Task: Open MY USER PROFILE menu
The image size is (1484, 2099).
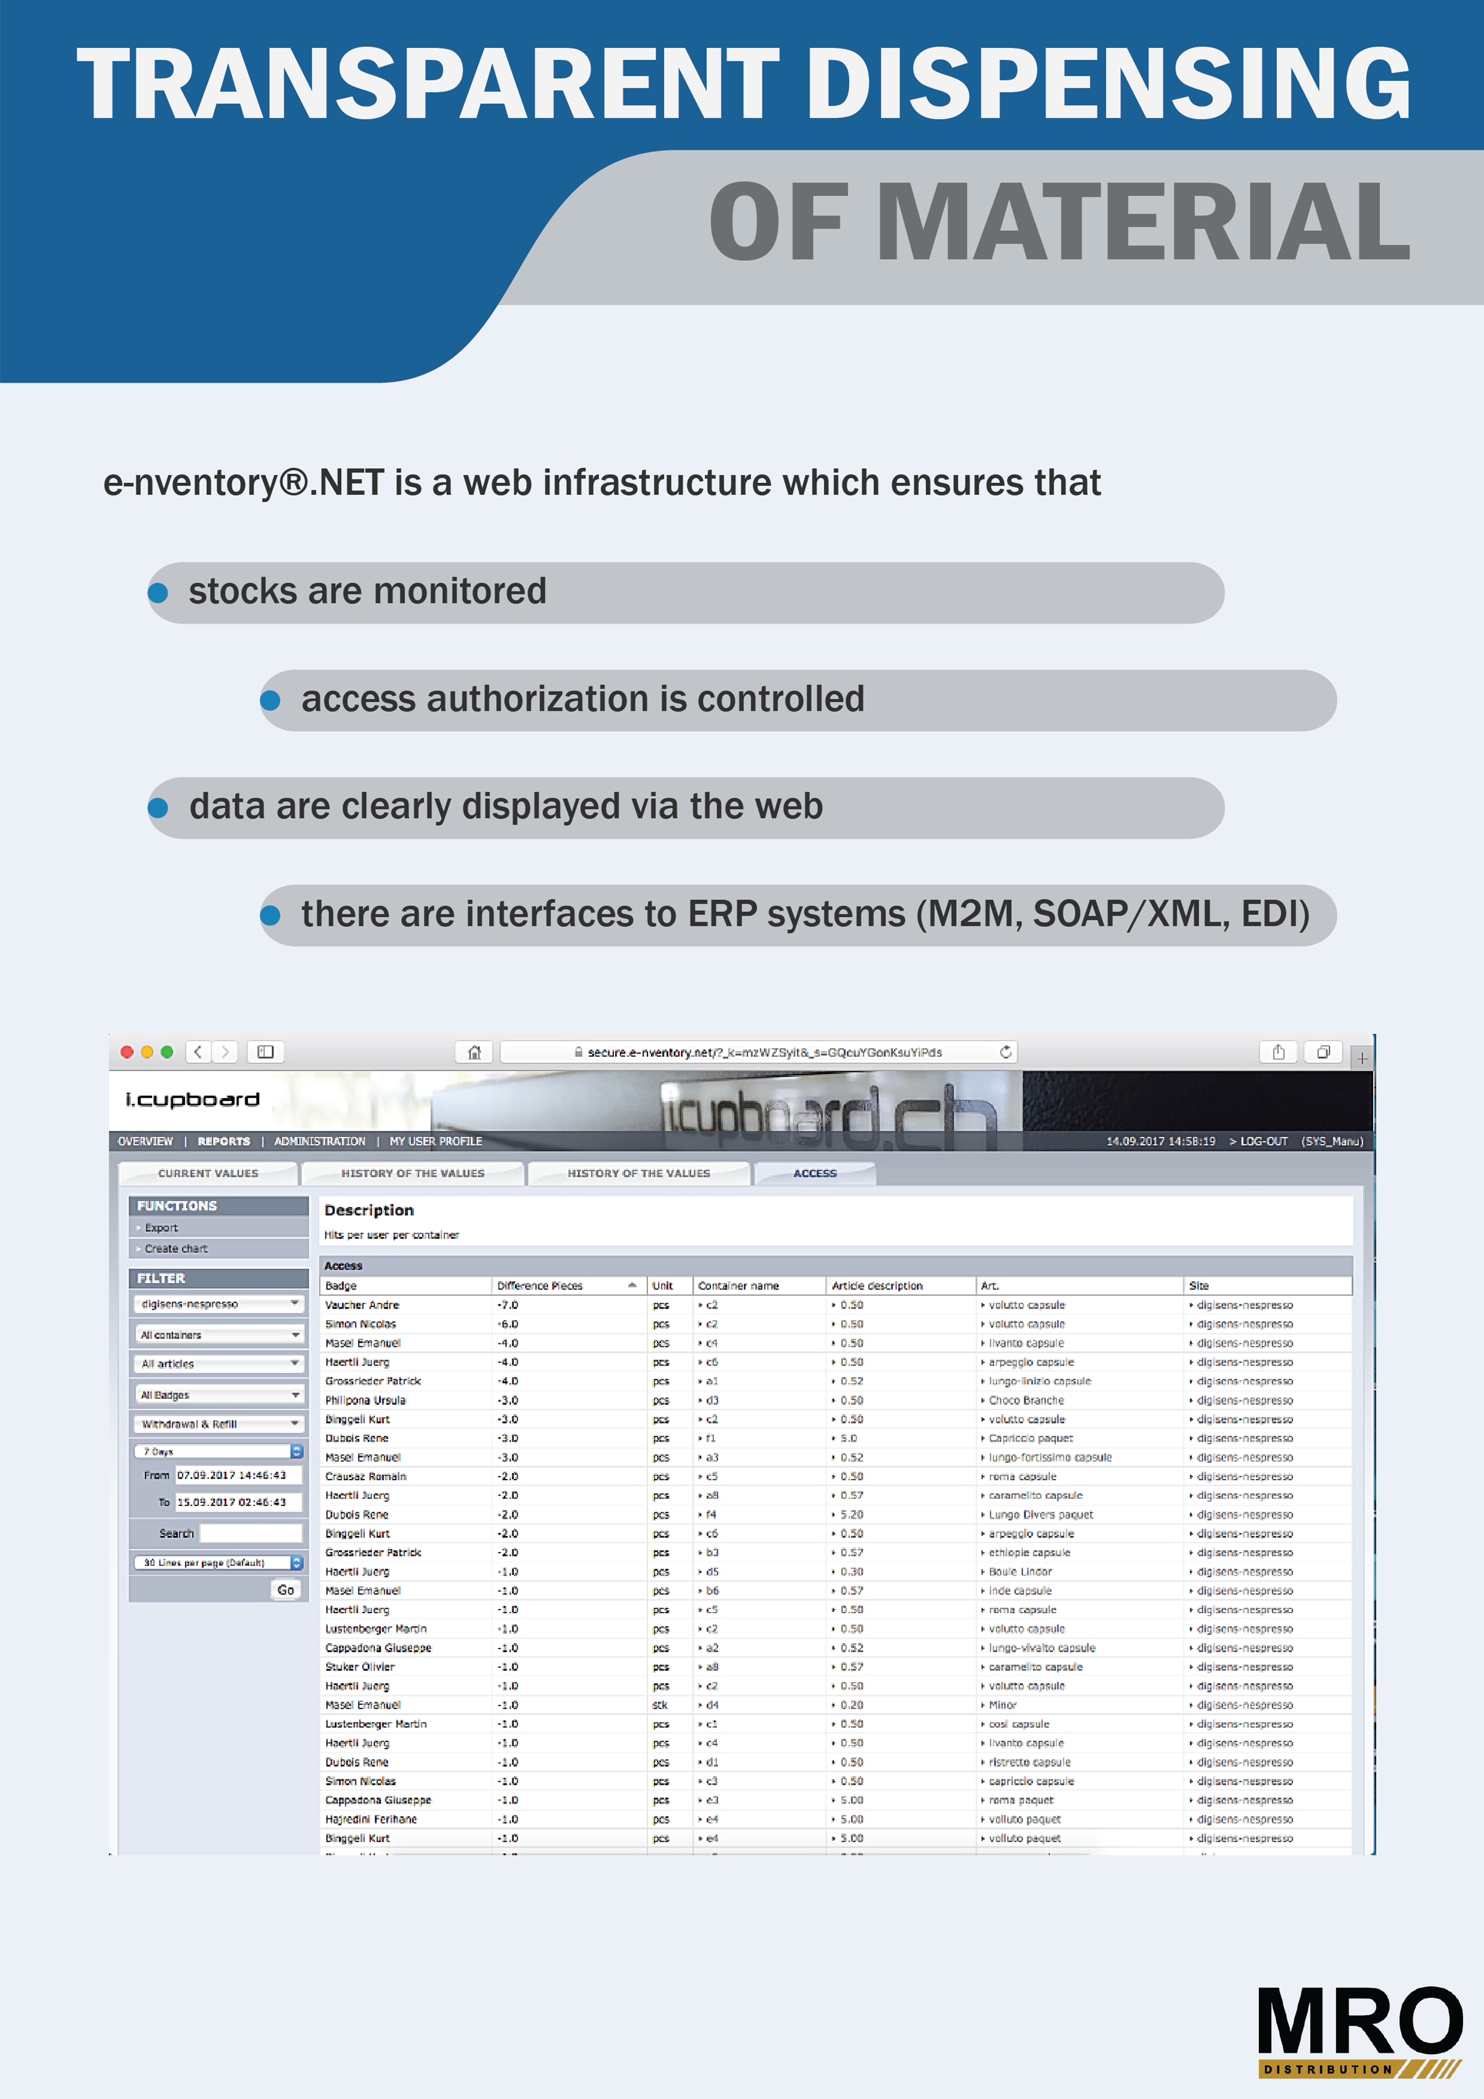Action: pos(436,1141)
